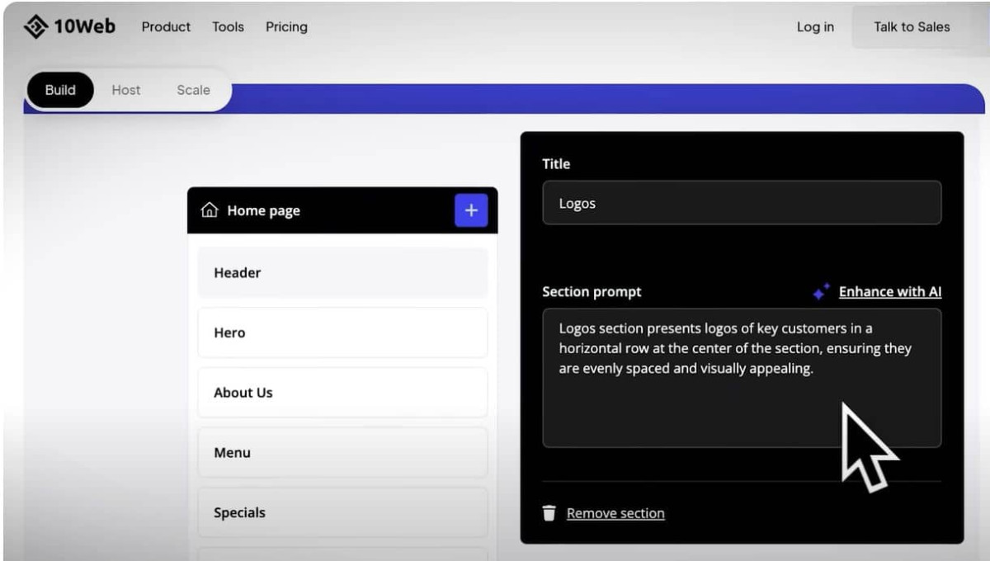Switch to the Host tab
This screenshot has height=561, width=990.
pos(126,90)
